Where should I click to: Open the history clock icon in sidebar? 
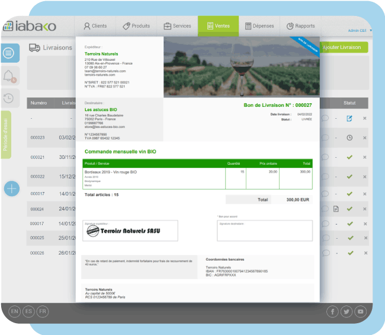pos(9,98)
